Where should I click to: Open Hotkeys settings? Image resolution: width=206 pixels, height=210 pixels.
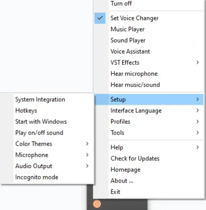26,111
